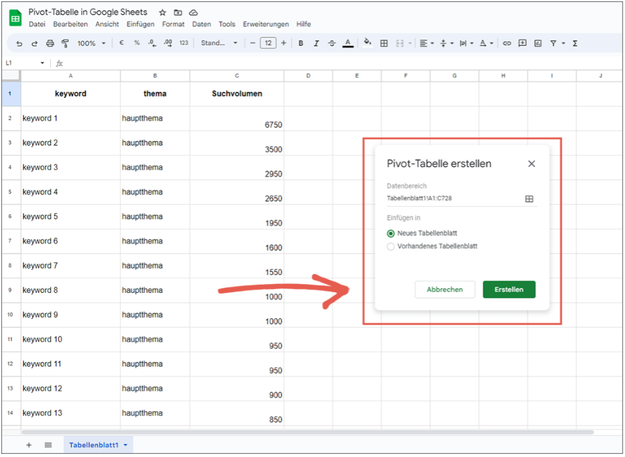Click the font size field showing 12
The width and height of the screenshot is (625, 457).
[x=268, y=43]
